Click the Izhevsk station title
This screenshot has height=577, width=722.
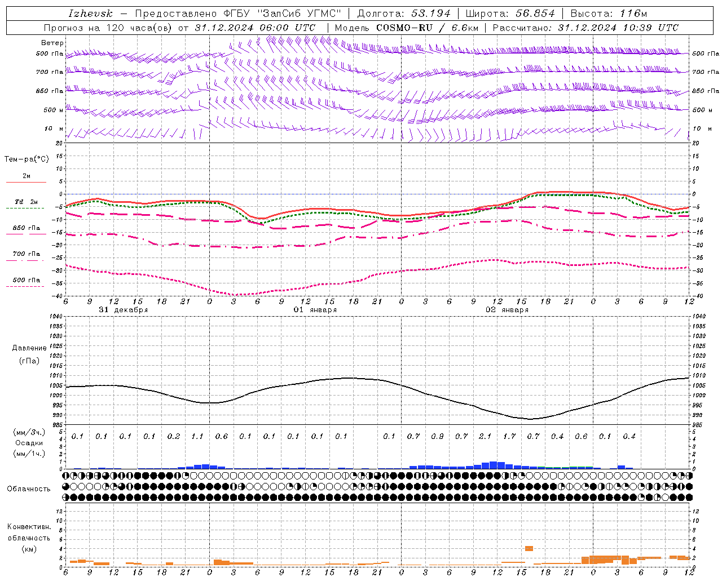[90, 14]
